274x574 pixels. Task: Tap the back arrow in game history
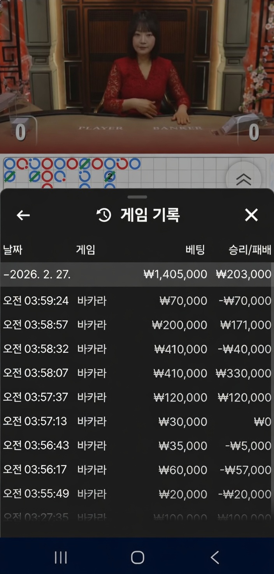point(23,215)
